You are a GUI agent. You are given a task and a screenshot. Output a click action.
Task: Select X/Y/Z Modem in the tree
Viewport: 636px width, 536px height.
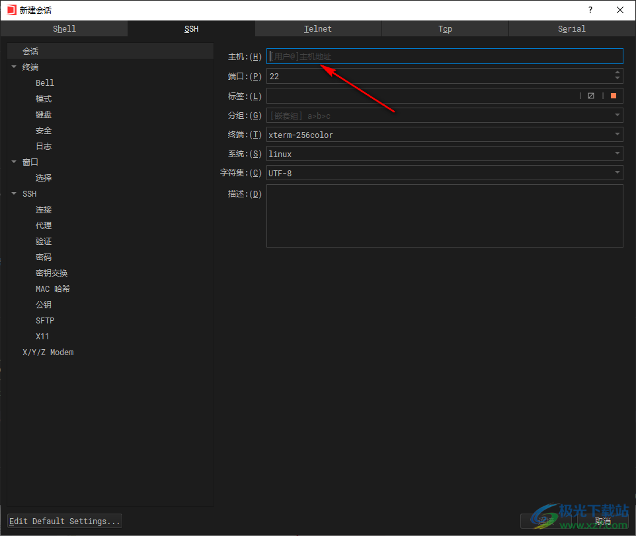point(48,352)
